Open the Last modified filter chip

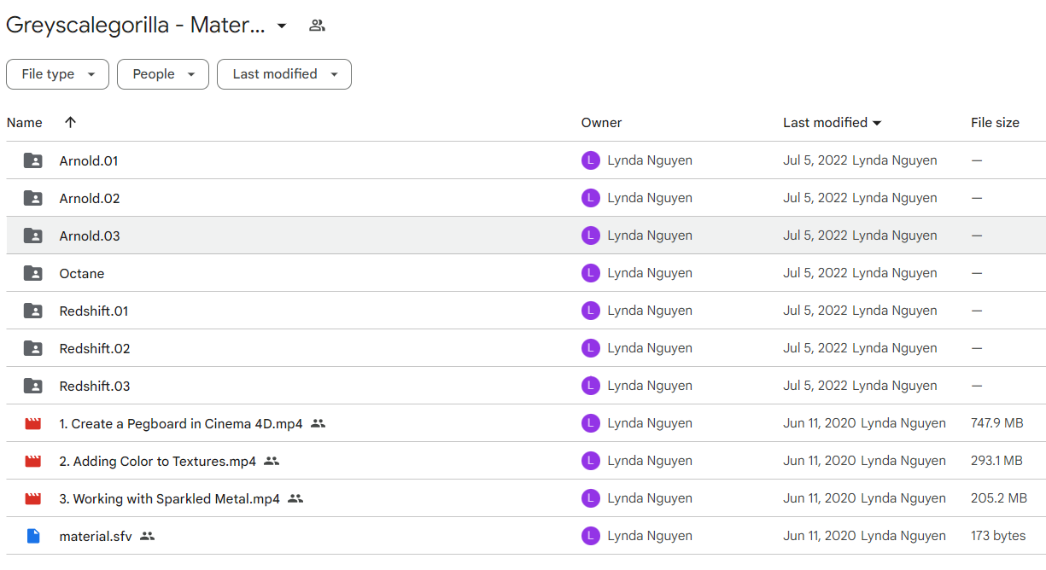click(x=284, y=74)
